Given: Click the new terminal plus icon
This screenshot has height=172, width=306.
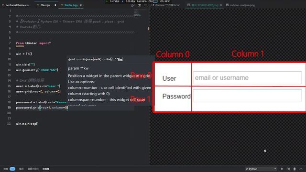Looking at the screenshot, I should coord(282,169).
